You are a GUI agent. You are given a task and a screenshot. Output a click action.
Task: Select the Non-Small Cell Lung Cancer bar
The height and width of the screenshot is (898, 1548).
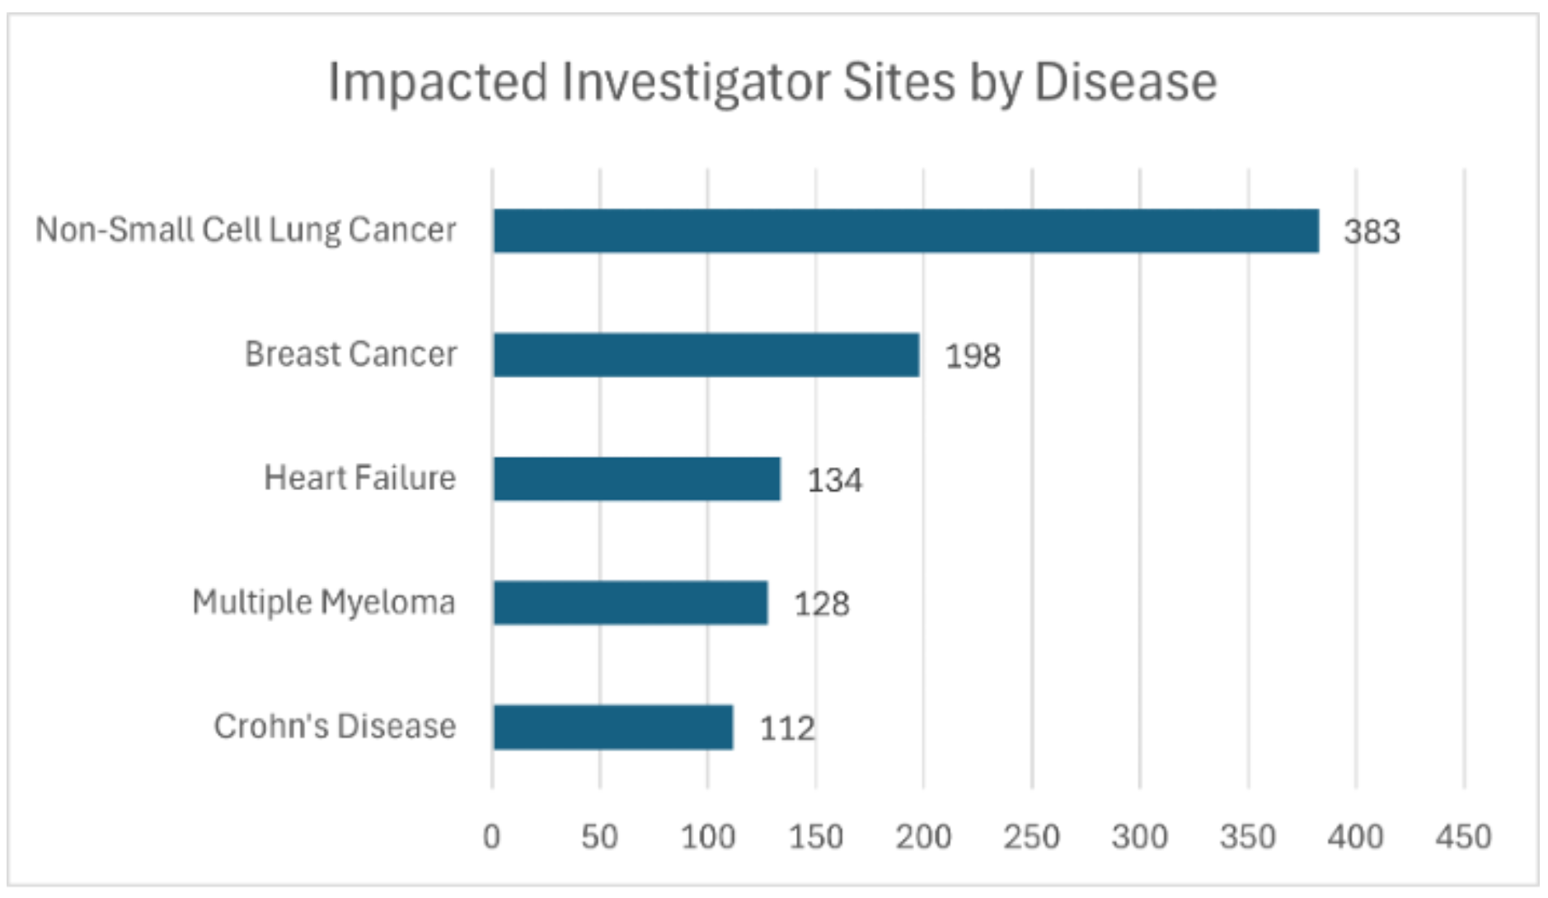905,231
